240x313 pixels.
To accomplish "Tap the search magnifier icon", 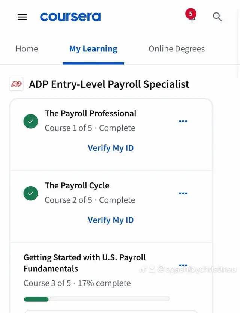I will pos(217,17).
